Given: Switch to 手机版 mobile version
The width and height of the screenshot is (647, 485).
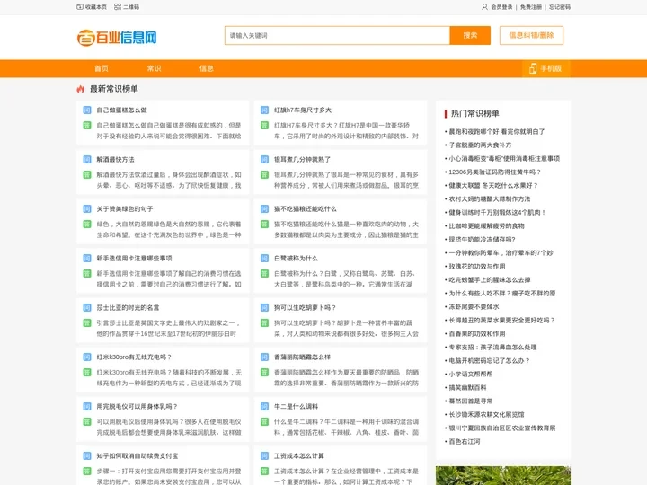Looking at the screenshot, I should click(x=546, y=68).
